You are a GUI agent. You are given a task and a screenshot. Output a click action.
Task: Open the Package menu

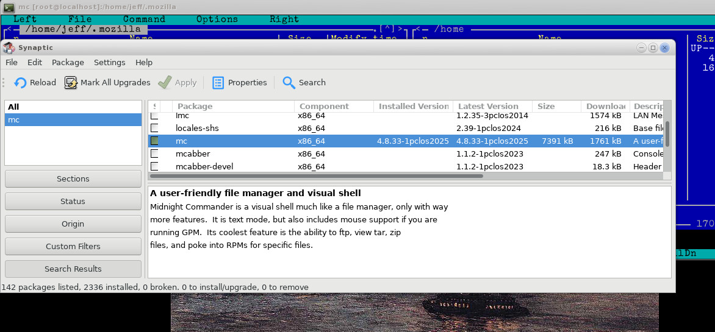pyautogui.click(x=68, y=62)
